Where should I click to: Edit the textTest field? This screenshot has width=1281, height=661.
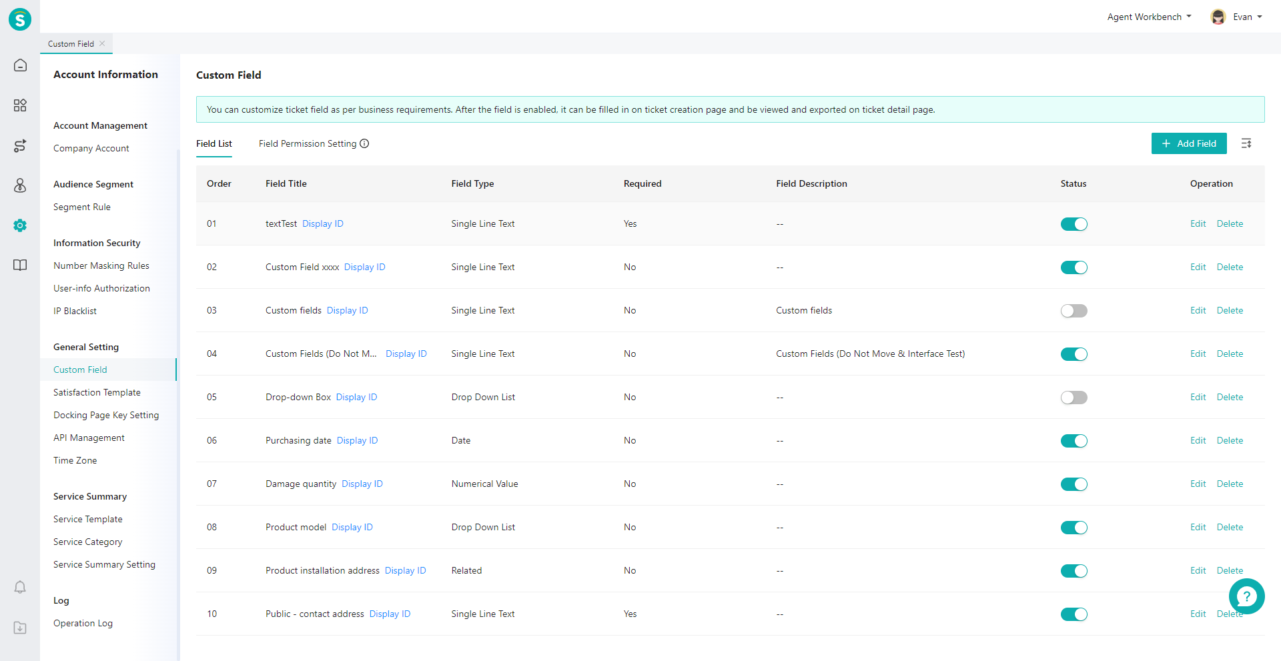(1198, 223)
